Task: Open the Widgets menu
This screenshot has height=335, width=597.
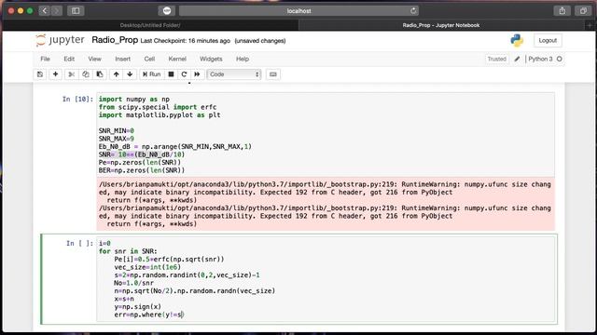Action: [211, 59]
